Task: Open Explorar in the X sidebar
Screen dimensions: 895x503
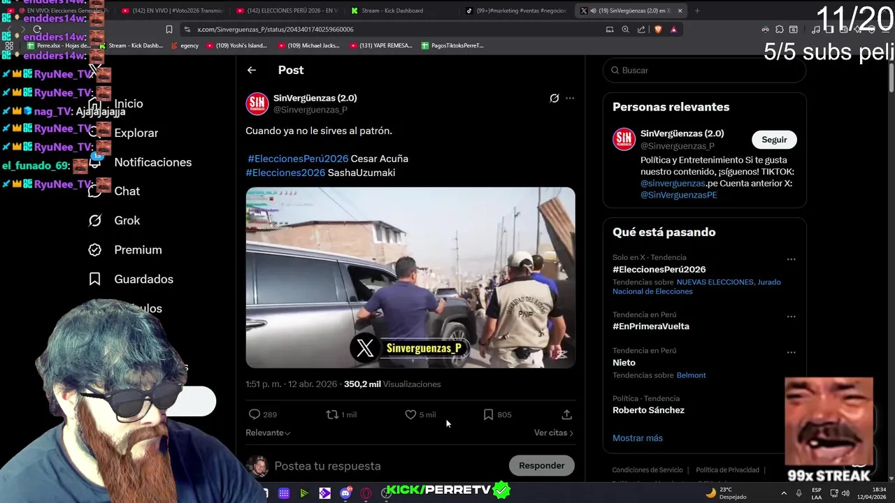Action: tap(123, 133)
